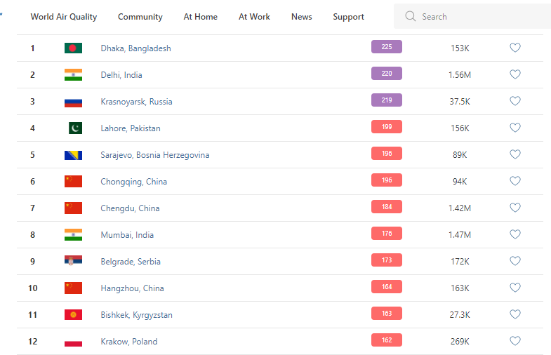Go to the At Home section
This screenshot has width=551, height=355.
tap(201, 17)
